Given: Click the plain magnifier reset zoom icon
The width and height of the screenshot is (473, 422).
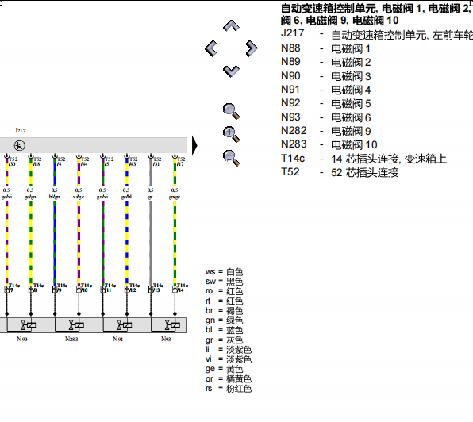Looking at the screenshot, I should click(x=231, y=111).
